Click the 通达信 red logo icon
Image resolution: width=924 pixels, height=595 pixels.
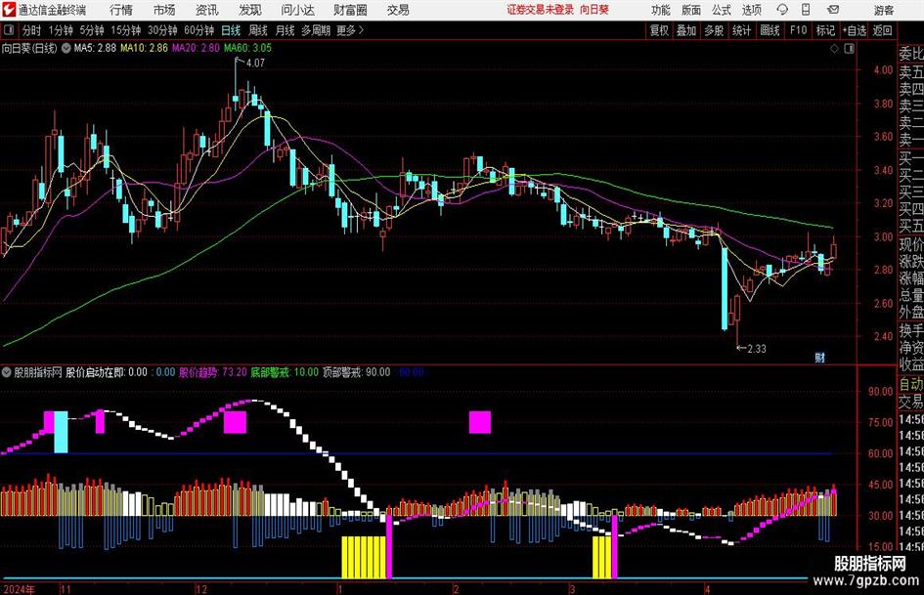pos(9,10)
